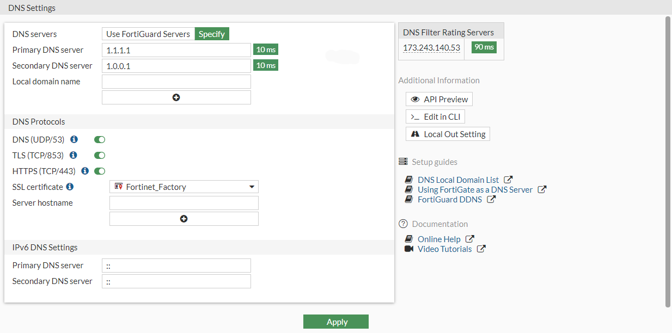The image size is (672, 333).
Task: Click the info icon beside TLS (TCP/853)
Action: (x=74, y=156)
